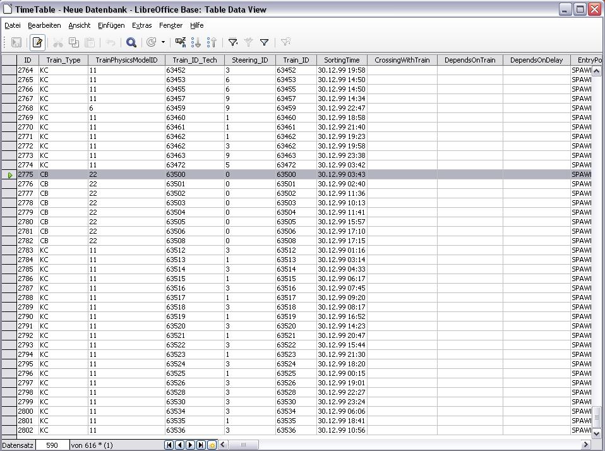This screenshot has width=605, height=451.
Task: Click horizontal scrollbar left arrow
Action: pos(223,445)
